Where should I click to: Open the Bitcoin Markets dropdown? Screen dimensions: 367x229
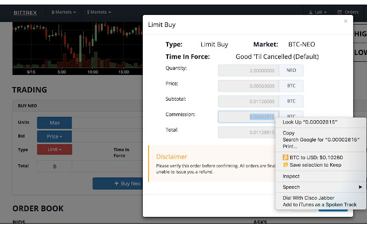point(64,12)
